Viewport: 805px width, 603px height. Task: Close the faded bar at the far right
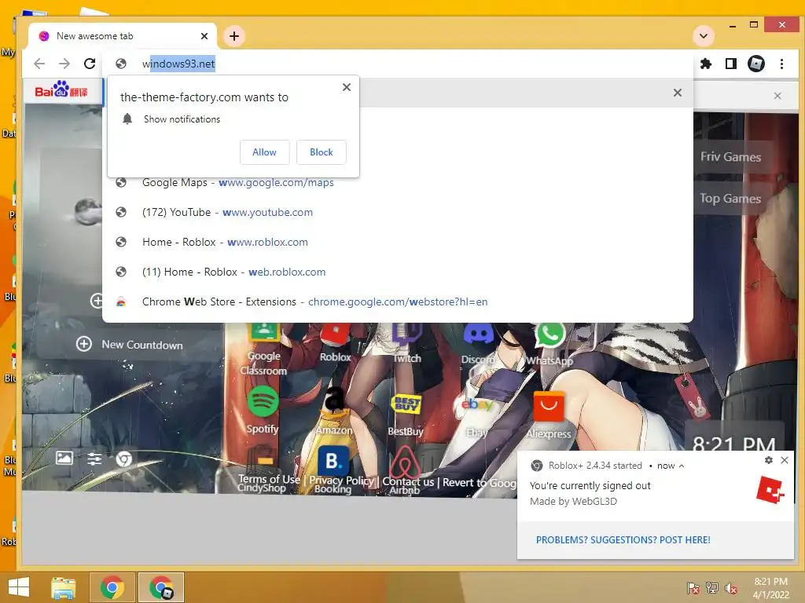click(x=777, y=95)
